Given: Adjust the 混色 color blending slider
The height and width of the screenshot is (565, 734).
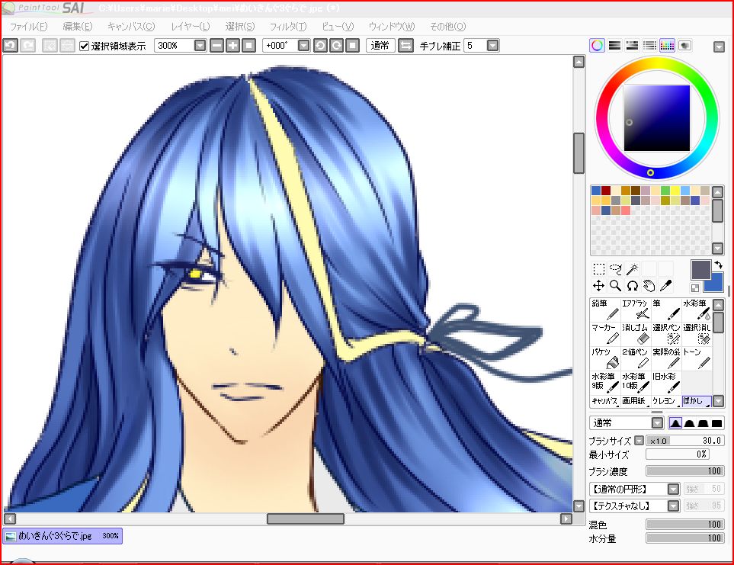Looking at the screenshot, I should (685, 525).
